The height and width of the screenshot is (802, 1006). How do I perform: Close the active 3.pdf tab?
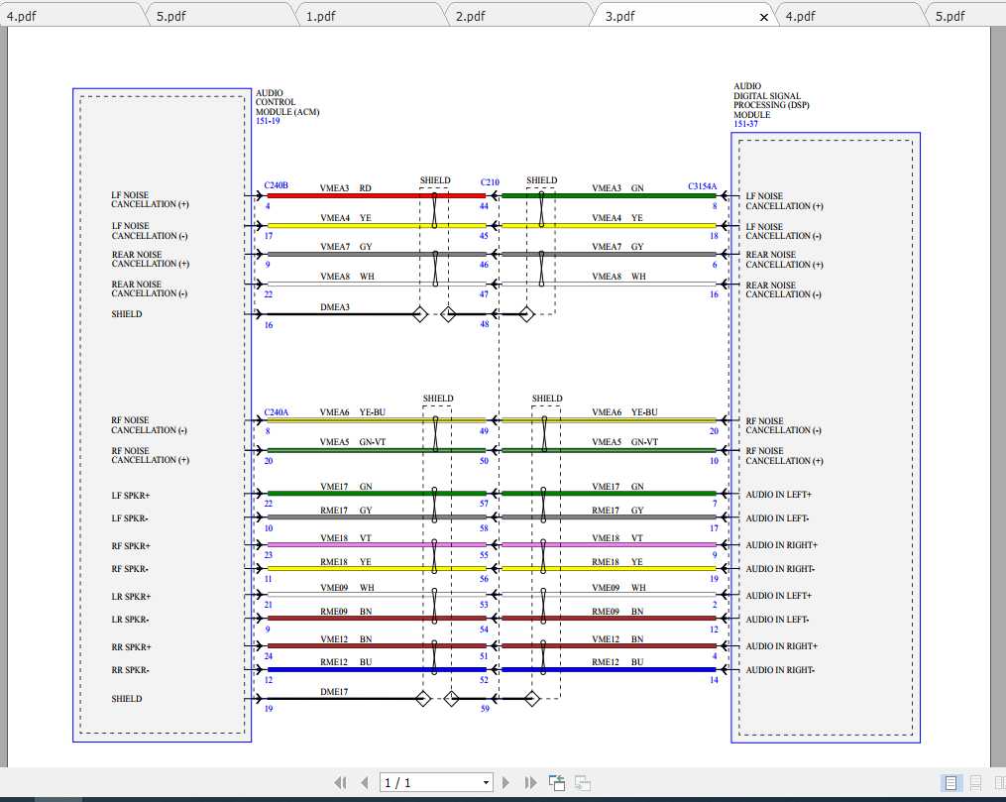pyautogui.click(x=763, y=16)
